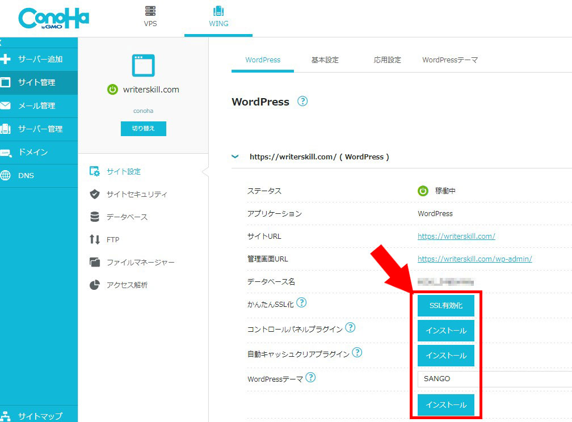Switch to the 応用設定 tab
Viewport: 572px width, 422px height.
(x=388, y=60)
